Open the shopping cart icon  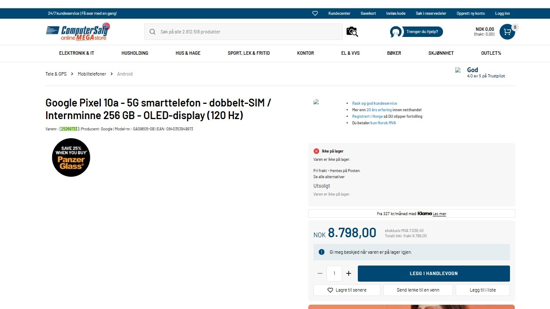tap(507, 32)
